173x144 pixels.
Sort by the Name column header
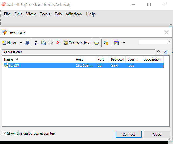pos(38,60)
